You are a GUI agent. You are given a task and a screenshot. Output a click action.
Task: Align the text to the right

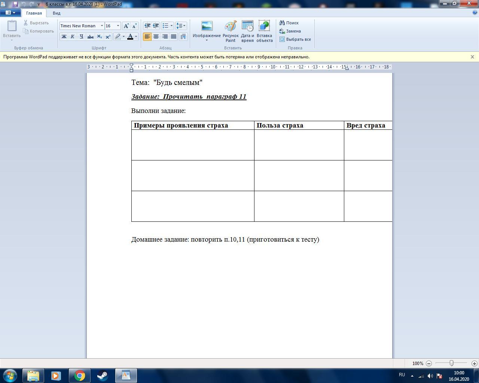tap(165, 36)
